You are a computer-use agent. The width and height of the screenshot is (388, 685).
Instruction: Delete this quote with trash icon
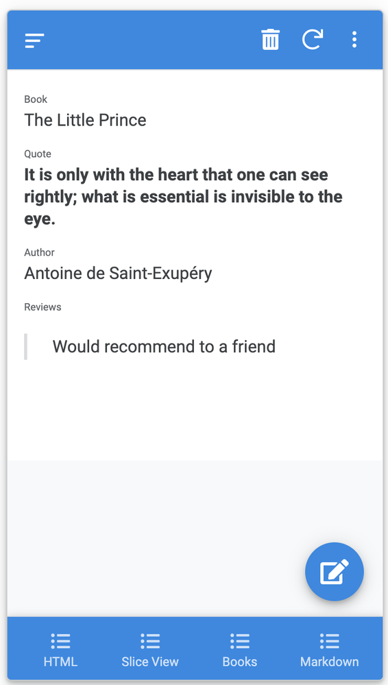click(271, 40)
